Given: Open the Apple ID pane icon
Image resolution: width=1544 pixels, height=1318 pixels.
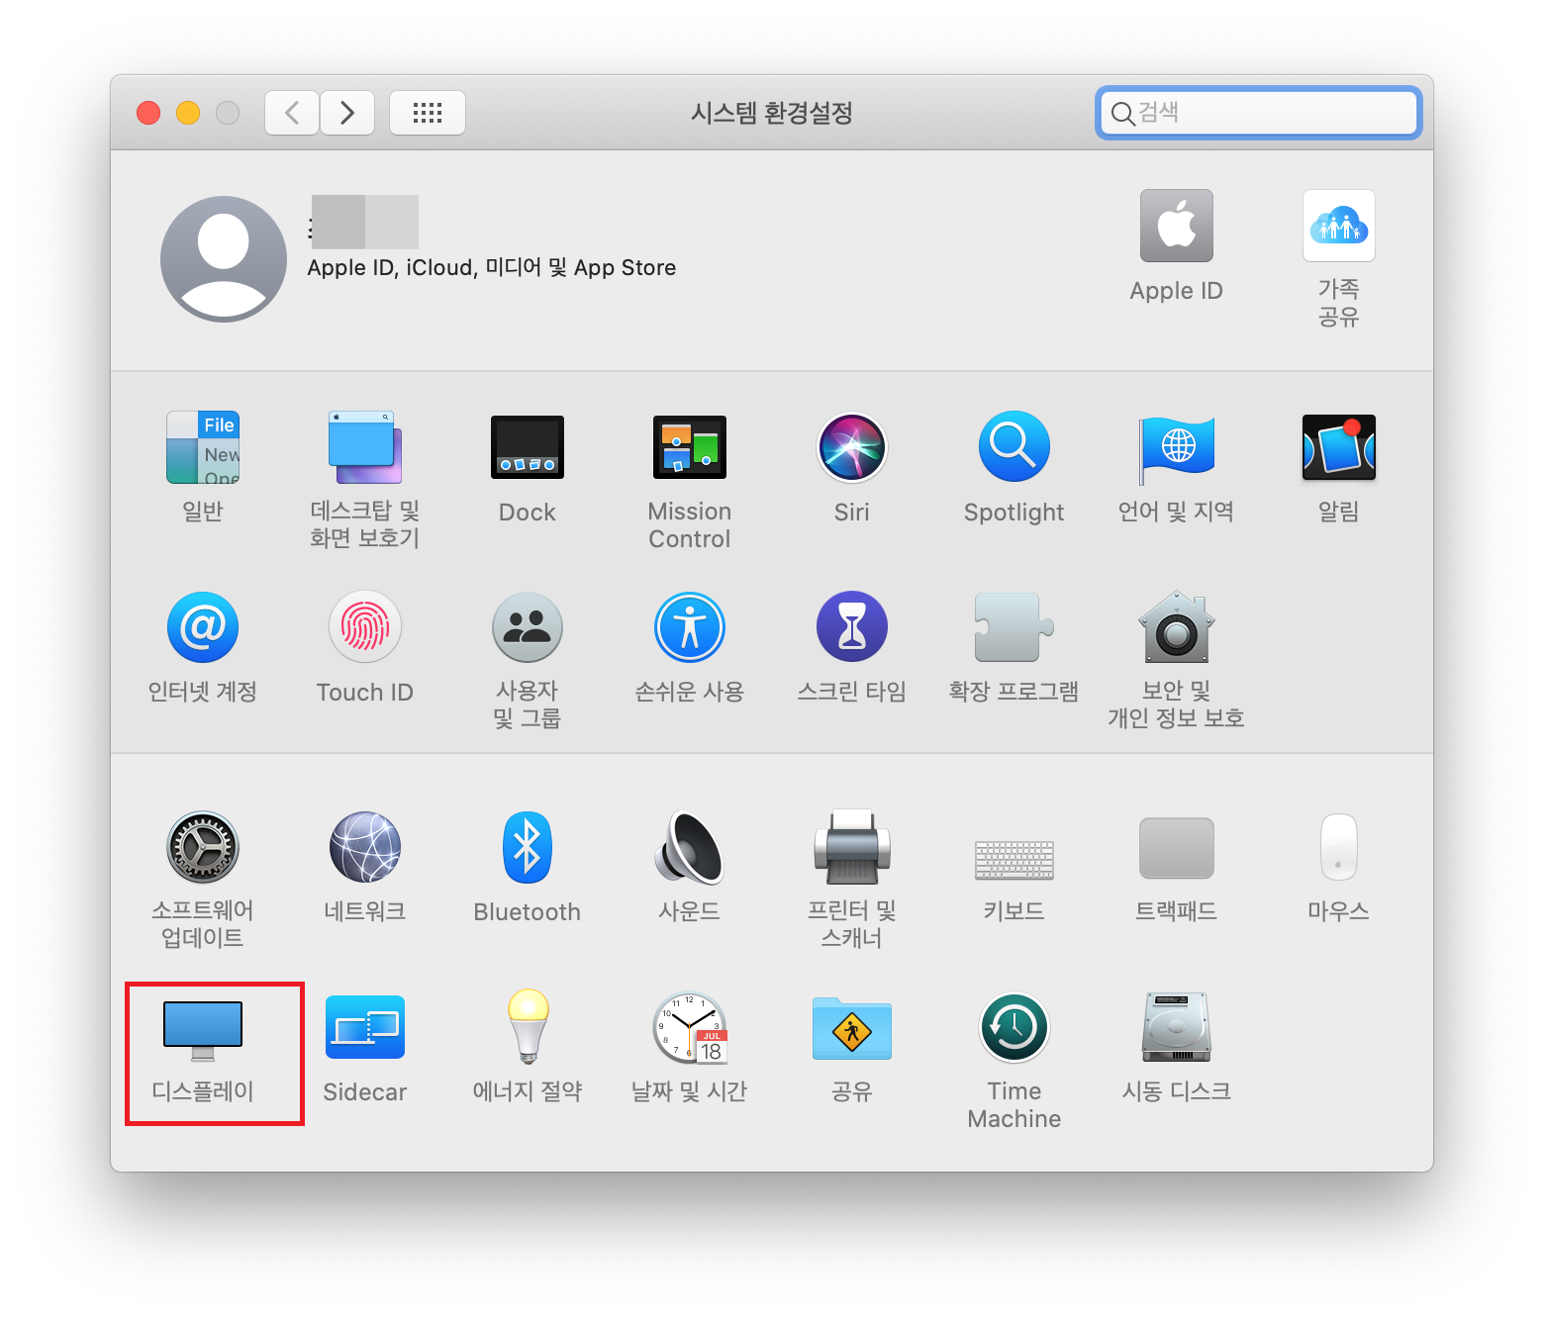Looking at the screenshot, I should pos(1177,226).
